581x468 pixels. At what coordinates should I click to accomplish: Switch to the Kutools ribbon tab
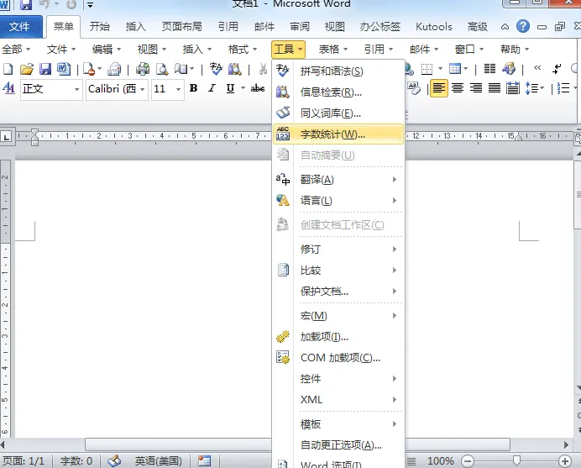[x=434, y=27]
